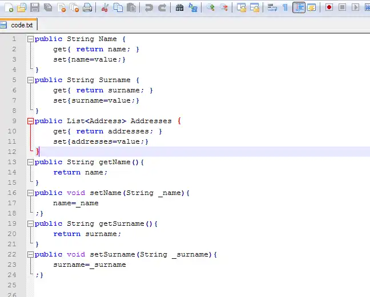Undo the last edit

coord(148,7)
